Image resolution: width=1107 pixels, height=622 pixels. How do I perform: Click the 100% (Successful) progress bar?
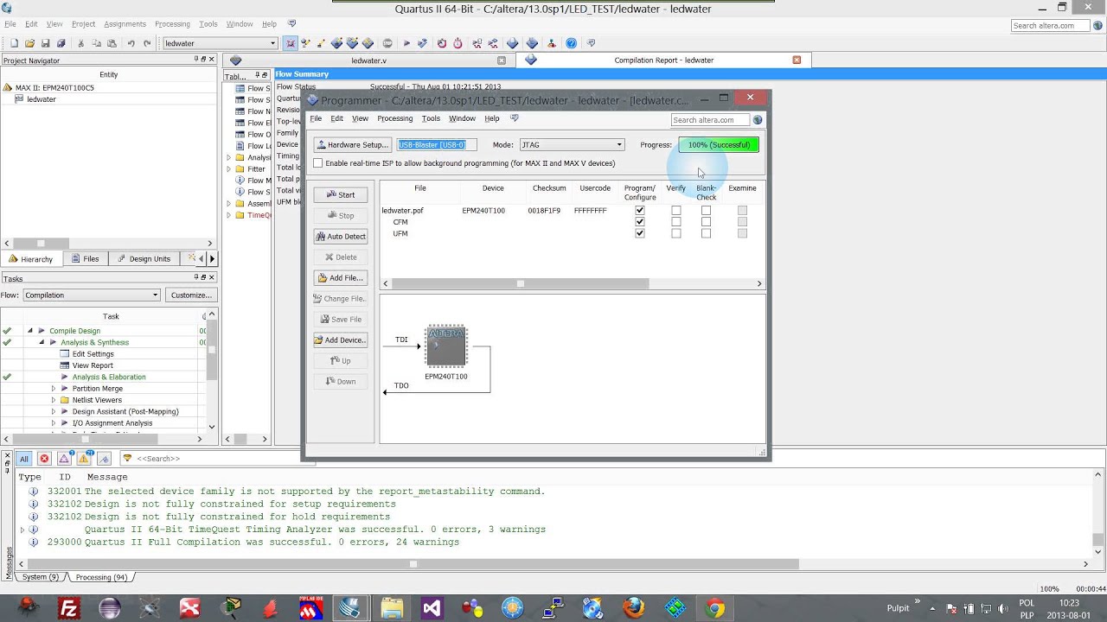[719, 145]
